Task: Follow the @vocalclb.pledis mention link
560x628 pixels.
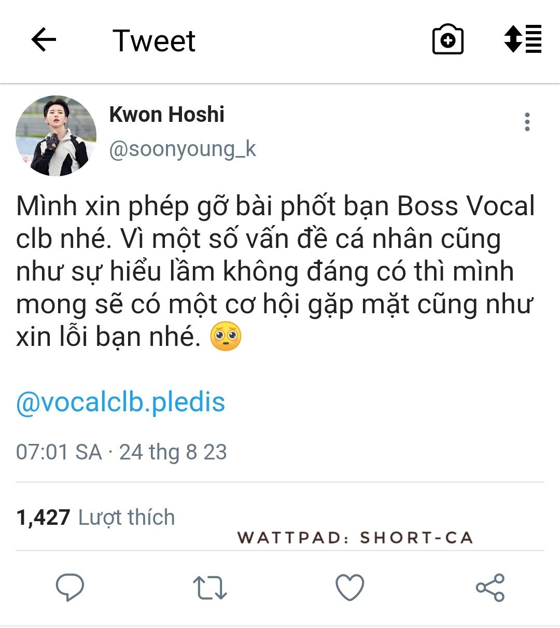Action: 121,402
